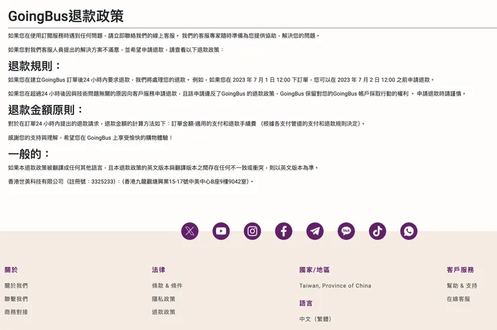
Task: Click the 一般的： heading
Action: (29, 154)
